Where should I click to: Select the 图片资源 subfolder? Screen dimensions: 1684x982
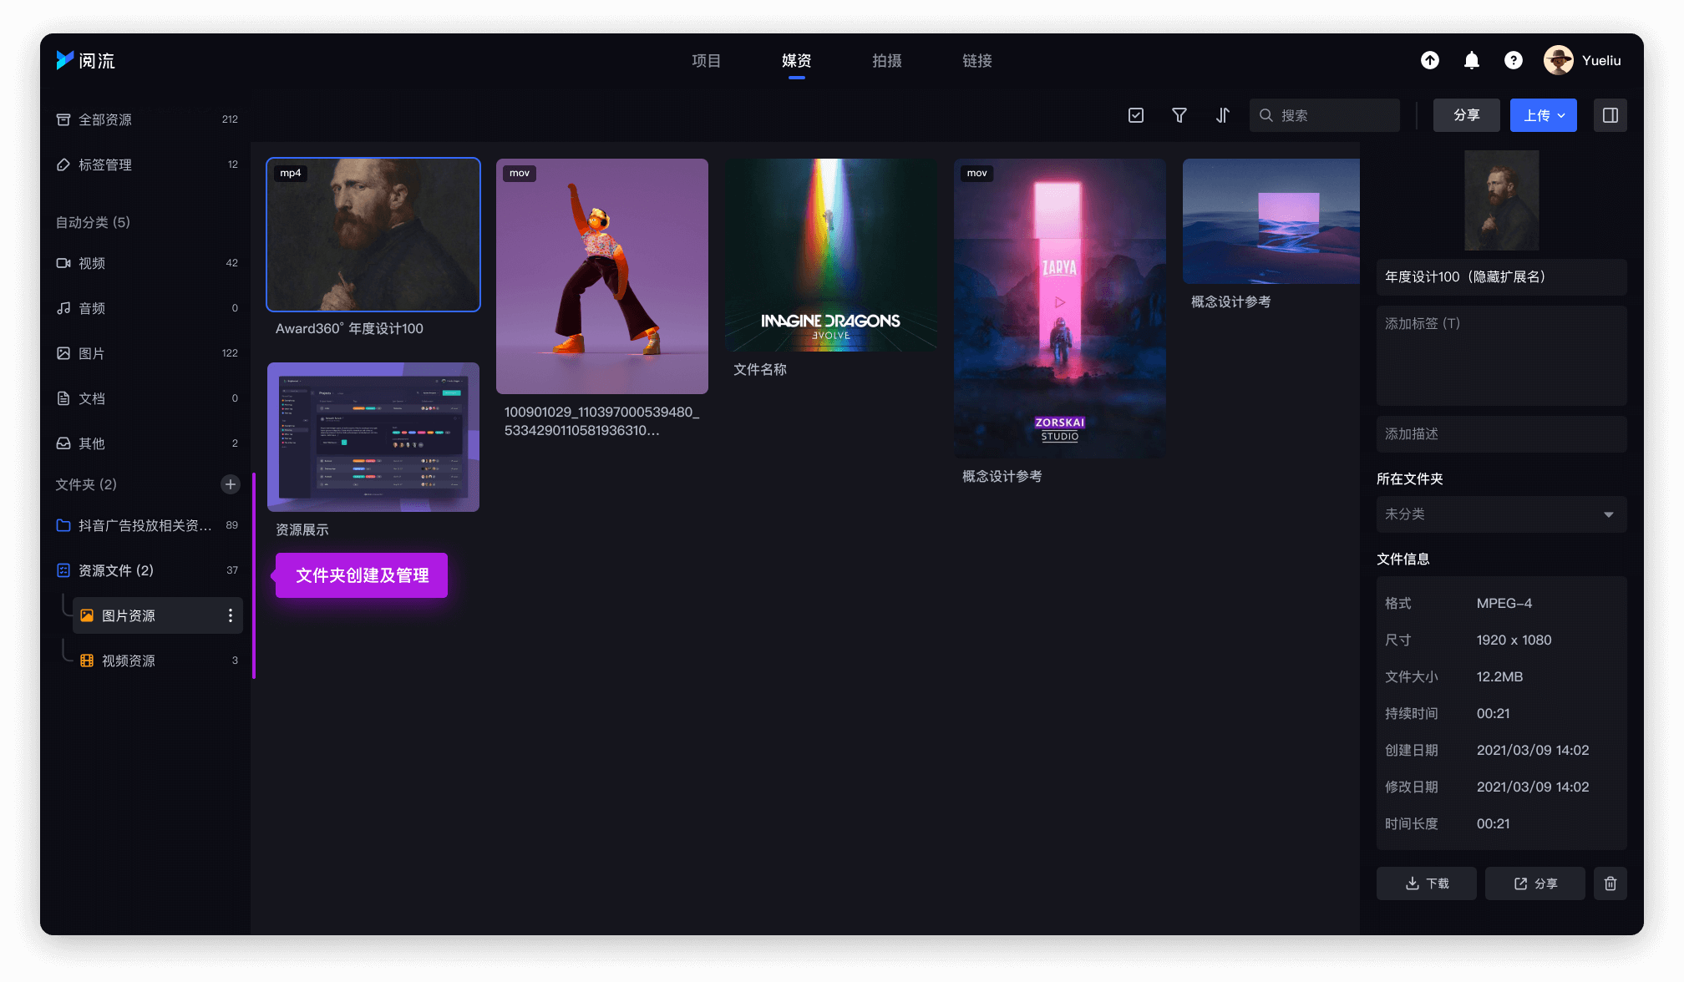coord(158,615)
